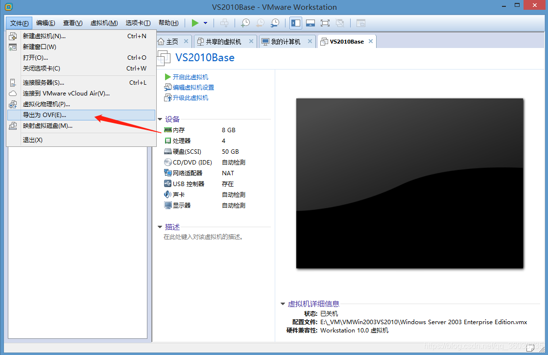The width and height of the screenshot is (548, 355).
Task: Click the VMware app icon in title bar
Action: [9, 7]
